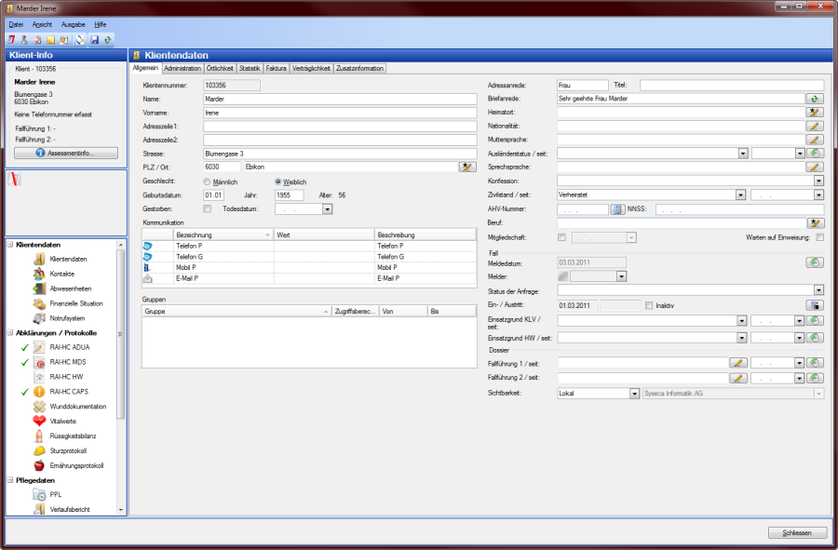Enable the Inaktiv checkbox
This screenshot has height=550, width=838.
[649, 304]
